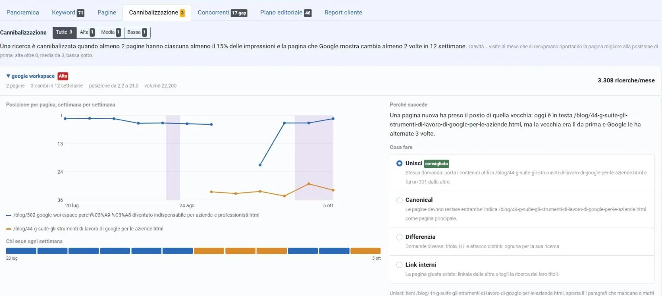Click the first weekly segment in Chi esce bar
This screenshot has height=296, width=662.
pyautogui.click(x=21, y=251)
